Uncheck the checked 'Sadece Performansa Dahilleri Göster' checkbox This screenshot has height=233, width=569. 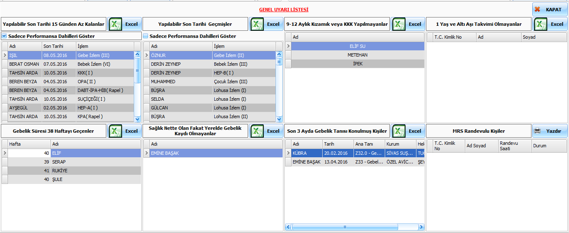coord(4,36)
